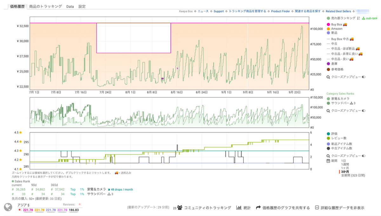The image size is (381, 216).
Task: Switch to the 商品のトラッキング tab
Action: coord(45,6)
